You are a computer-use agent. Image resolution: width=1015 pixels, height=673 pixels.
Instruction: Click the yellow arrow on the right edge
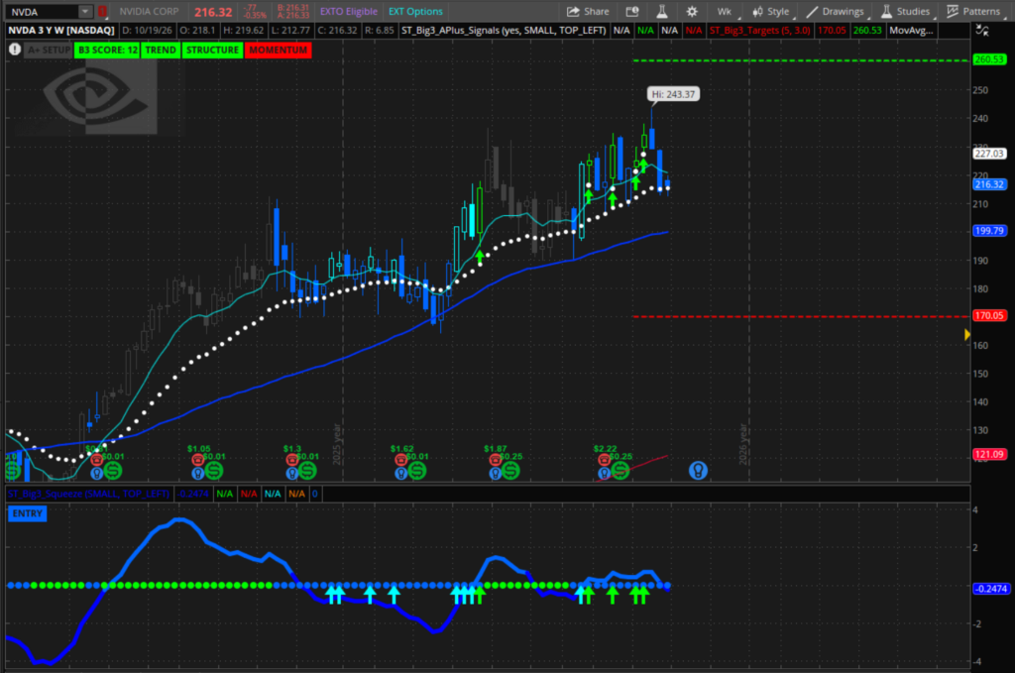pyautogui.click(x=967, y=335)
